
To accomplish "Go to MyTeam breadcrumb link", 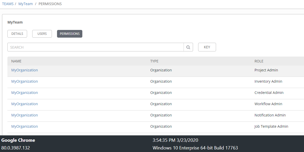I will point(26,4).
